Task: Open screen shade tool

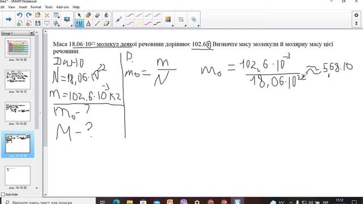Action: pos(47,23)
